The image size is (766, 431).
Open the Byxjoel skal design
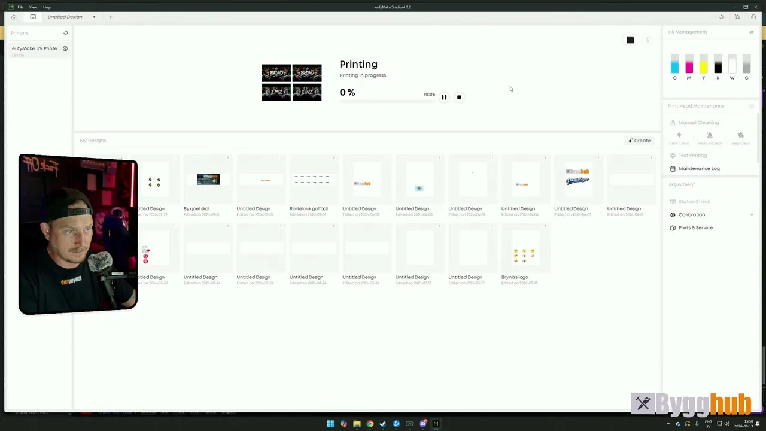coord(208,186)
